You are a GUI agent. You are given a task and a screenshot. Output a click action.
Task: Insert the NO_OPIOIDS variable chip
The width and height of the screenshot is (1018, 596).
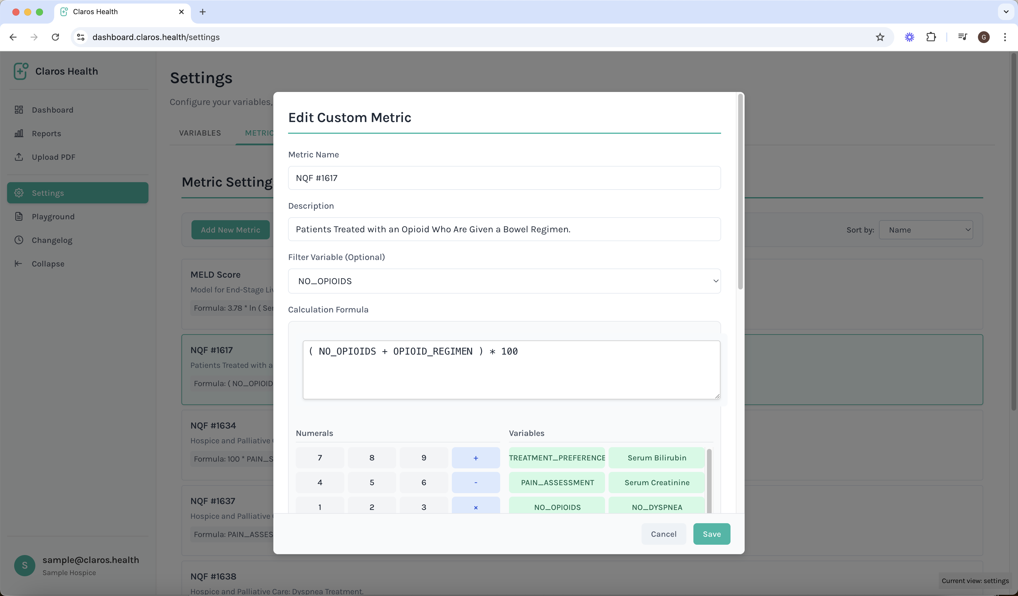coord(557,507)
